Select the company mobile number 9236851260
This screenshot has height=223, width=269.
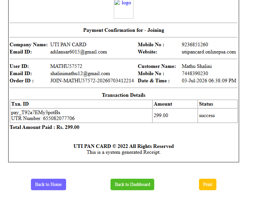click(195, 45)
